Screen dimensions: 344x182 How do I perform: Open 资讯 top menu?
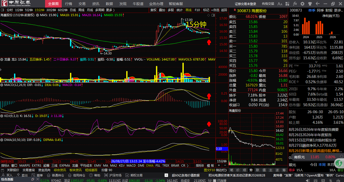click(x=96, y=4)
